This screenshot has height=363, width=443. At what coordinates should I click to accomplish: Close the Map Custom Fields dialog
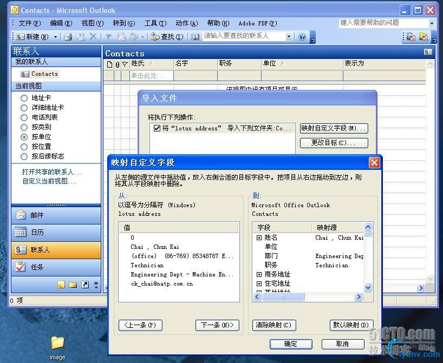point(374,163)
